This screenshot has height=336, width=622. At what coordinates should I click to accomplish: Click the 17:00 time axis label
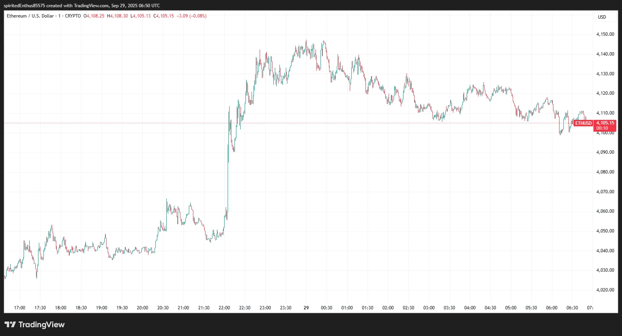coord(19,308)
